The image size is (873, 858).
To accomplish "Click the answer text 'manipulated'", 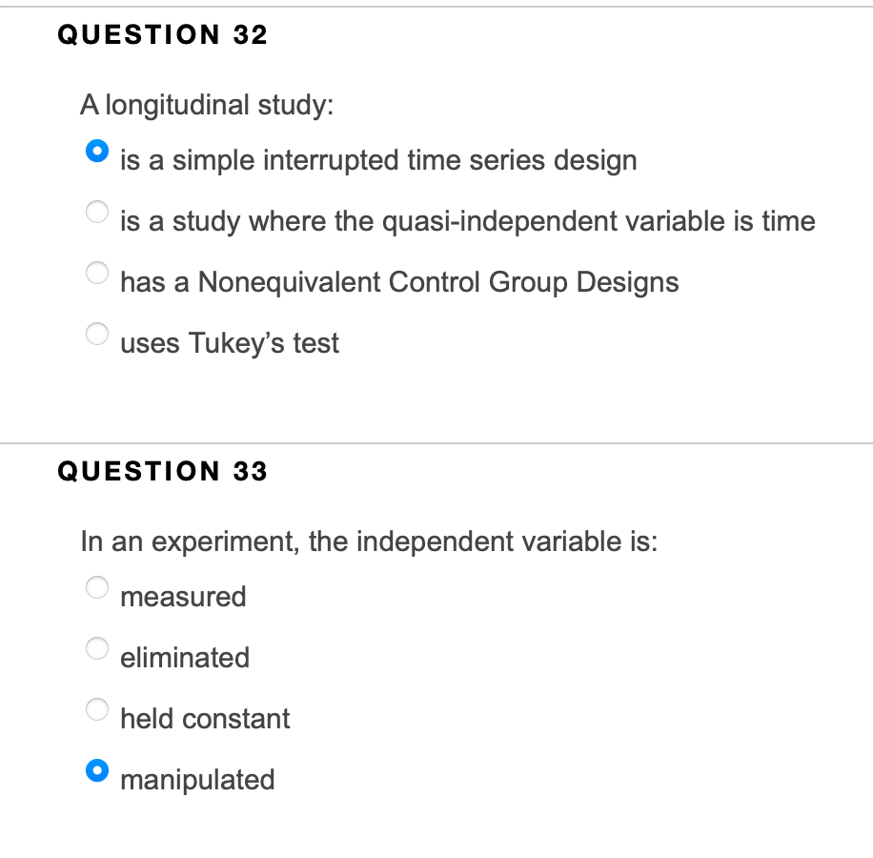I will pyautogui.click(x=197, y=780).
